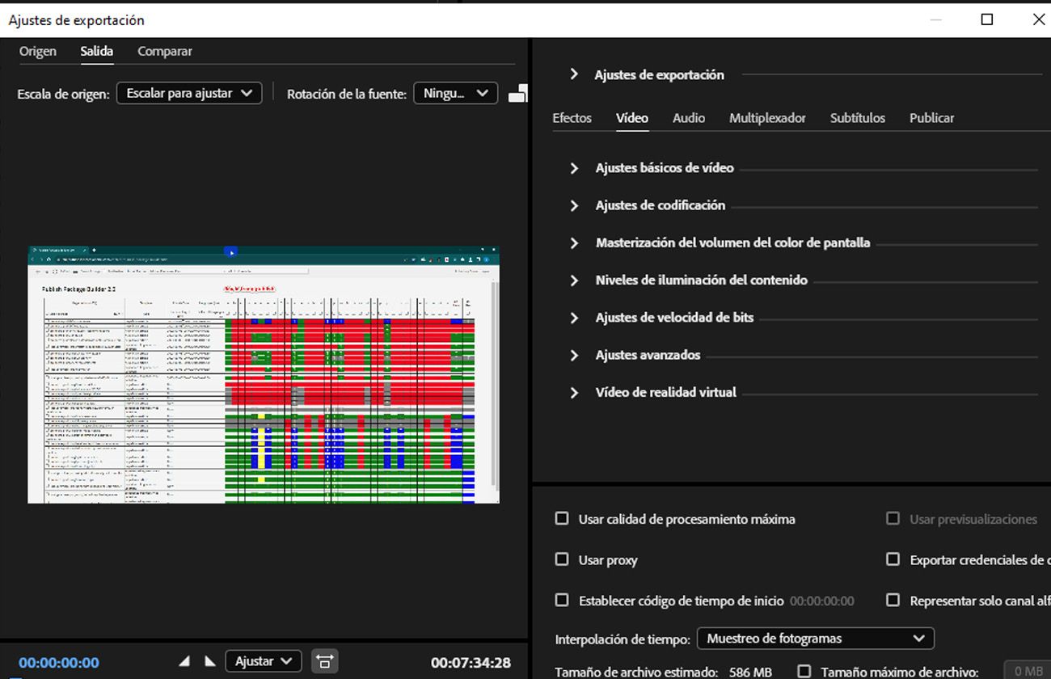
Task: Open the Interpolación de tiempo dropdown
Action: click(815, 639)
